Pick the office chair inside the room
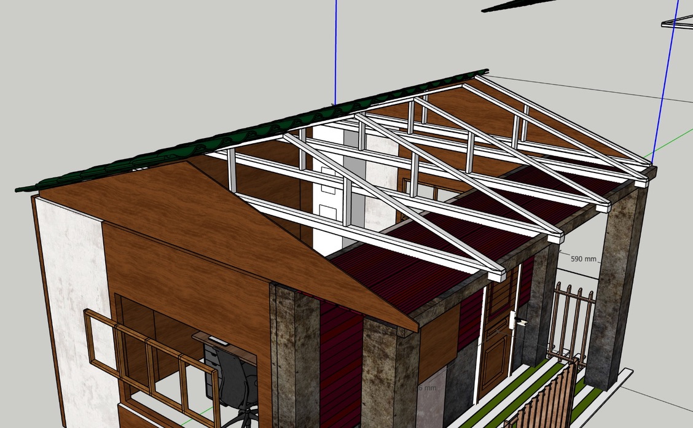693x428 pixels. (x=234, y=381)
